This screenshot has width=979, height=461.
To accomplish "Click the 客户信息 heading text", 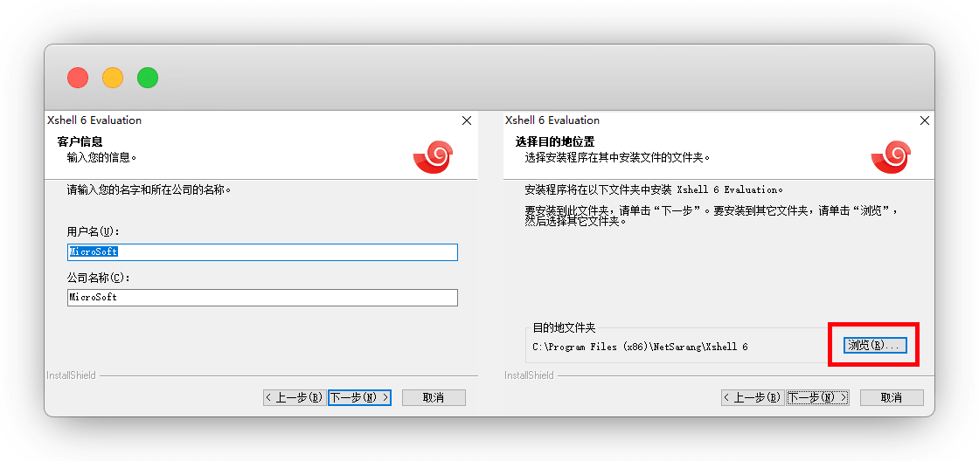I will (80, 141).
